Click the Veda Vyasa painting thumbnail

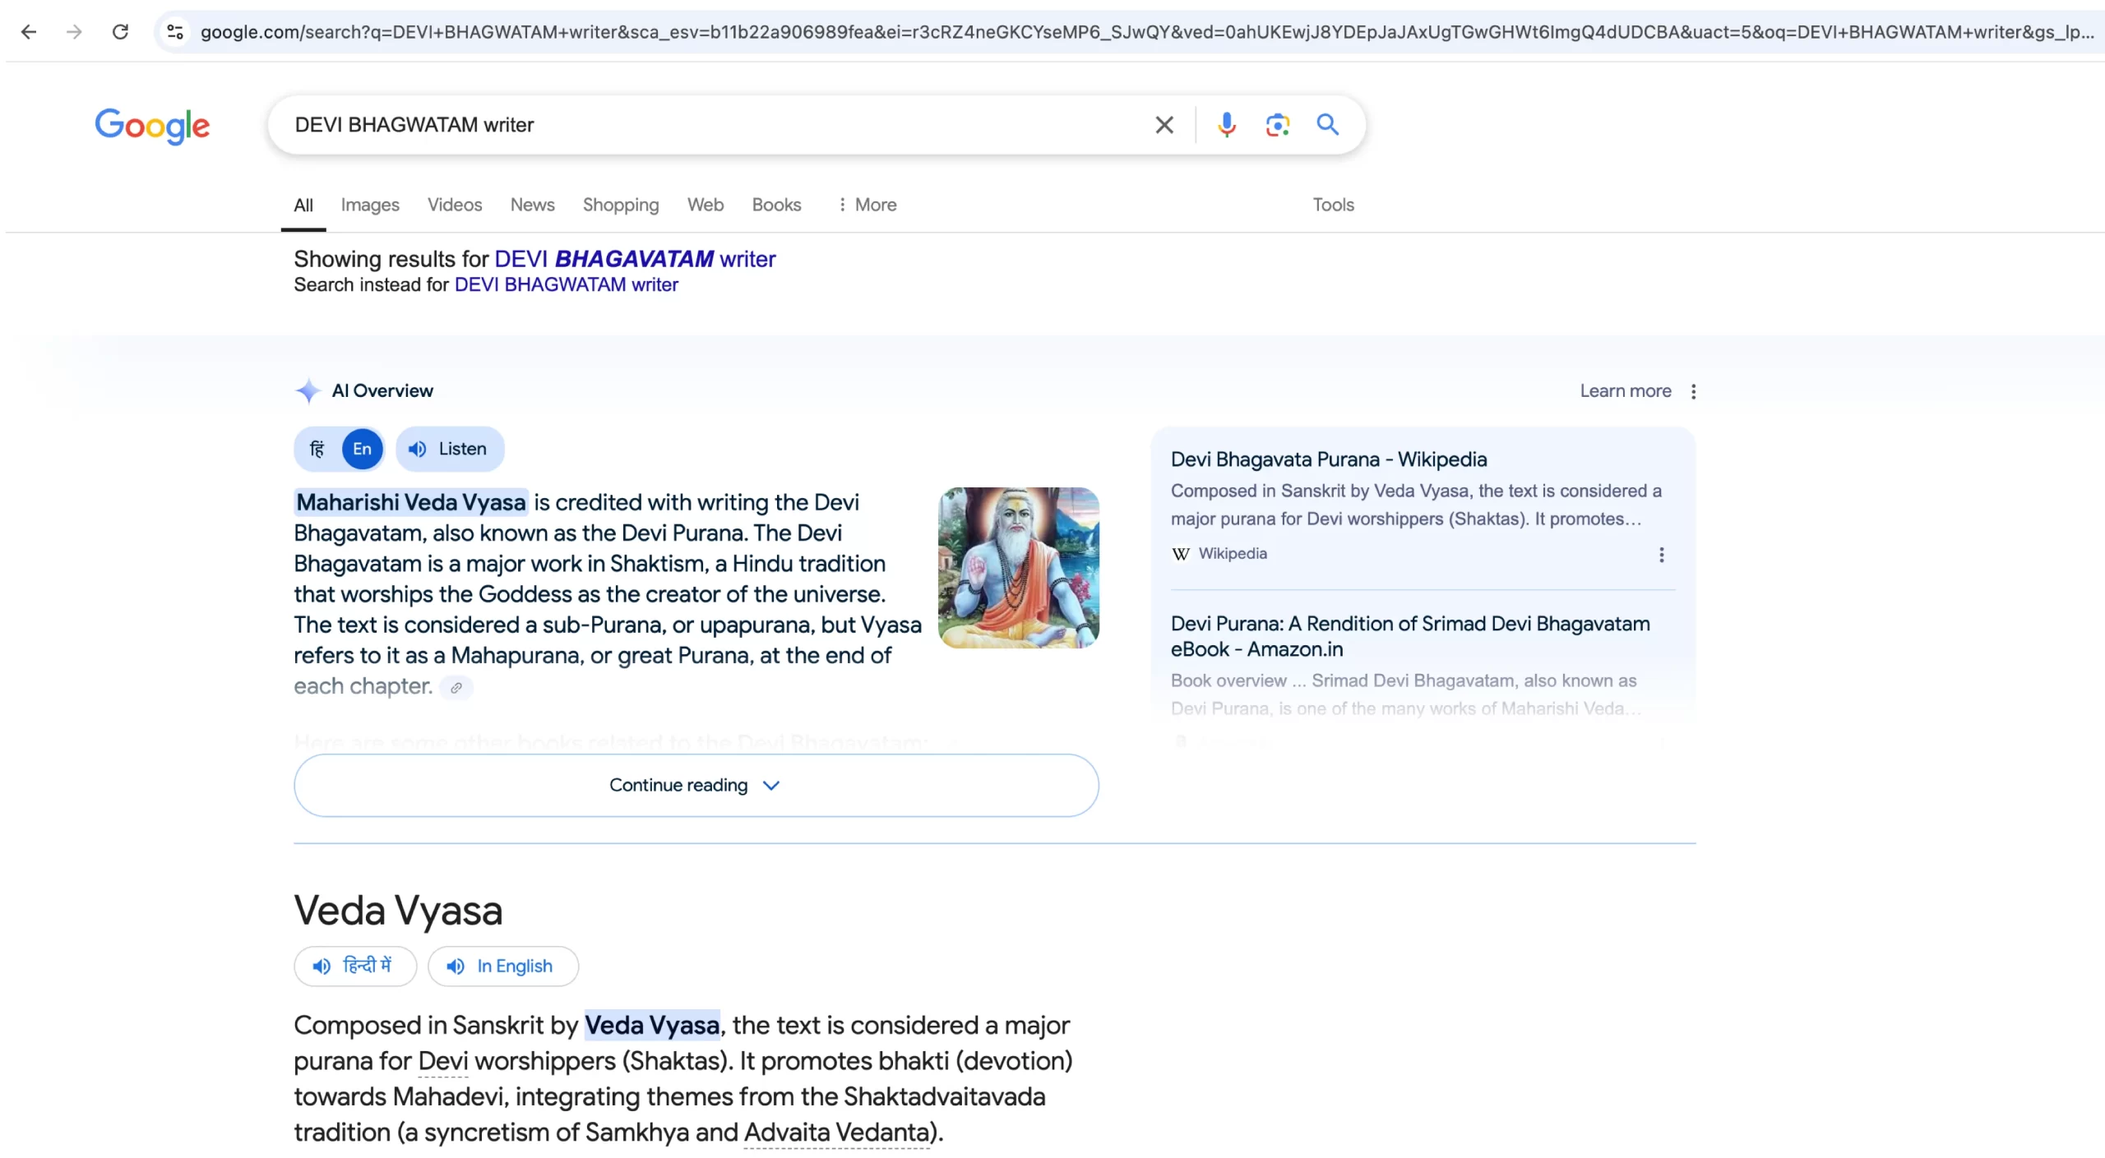[1018, 567]
